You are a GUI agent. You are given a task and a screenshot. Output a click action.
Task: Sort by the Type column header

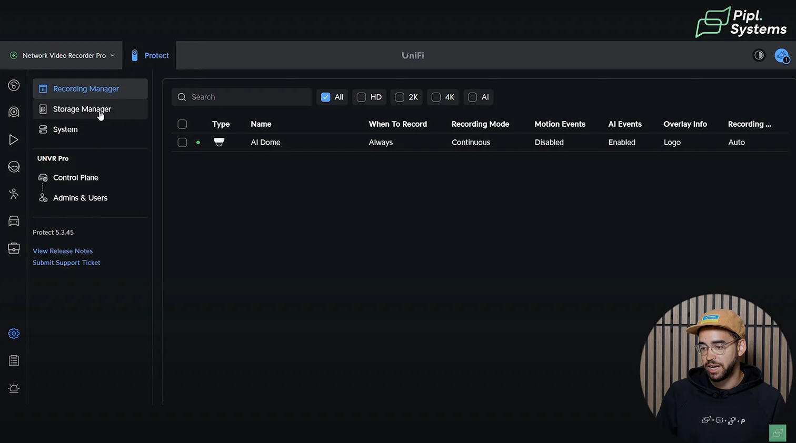click(221, 124)
